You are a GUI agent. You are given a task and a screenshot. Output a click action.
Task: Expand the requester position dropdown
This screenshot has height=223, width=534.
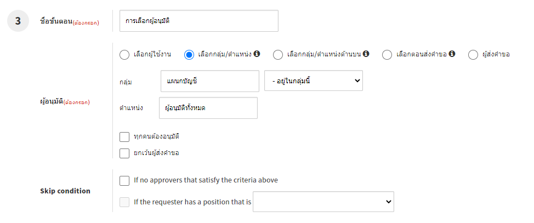(x=323, y=202)
